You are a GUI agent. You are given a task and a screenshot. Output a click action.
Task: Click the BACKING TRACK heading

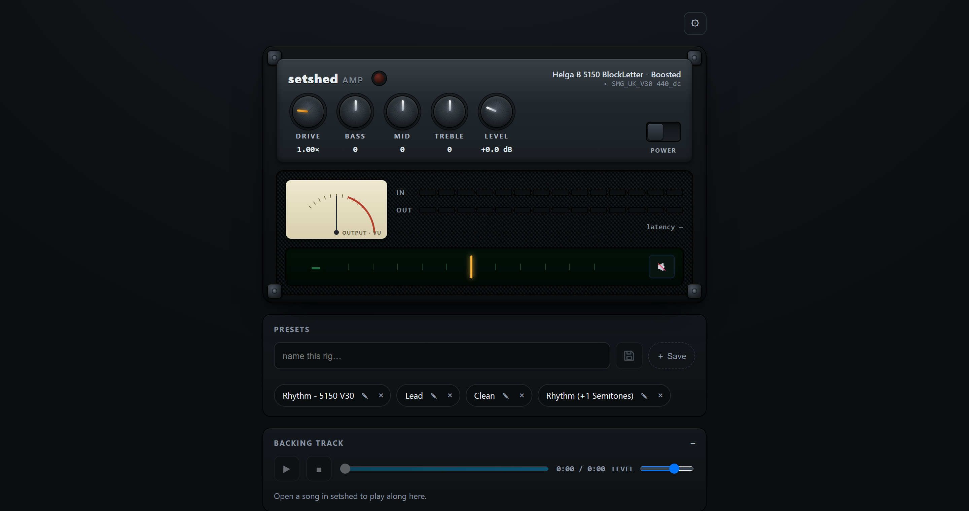pos(309,443)
